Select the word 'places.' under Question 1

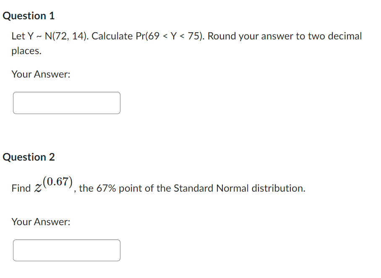coord(23,51)
